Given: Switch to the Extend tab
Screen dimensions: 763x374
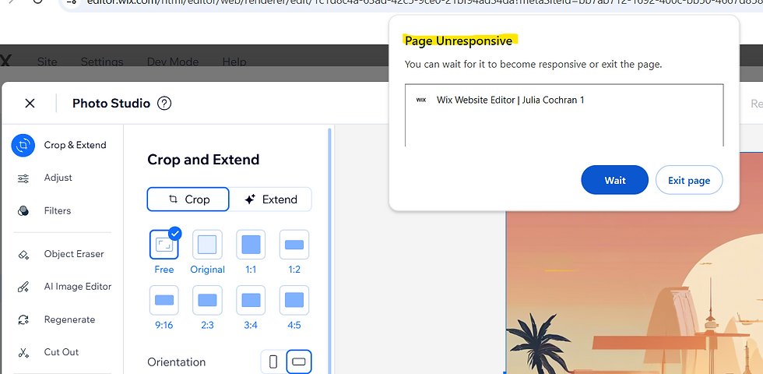Looking at the screenshot, I should tap(271, 199).
